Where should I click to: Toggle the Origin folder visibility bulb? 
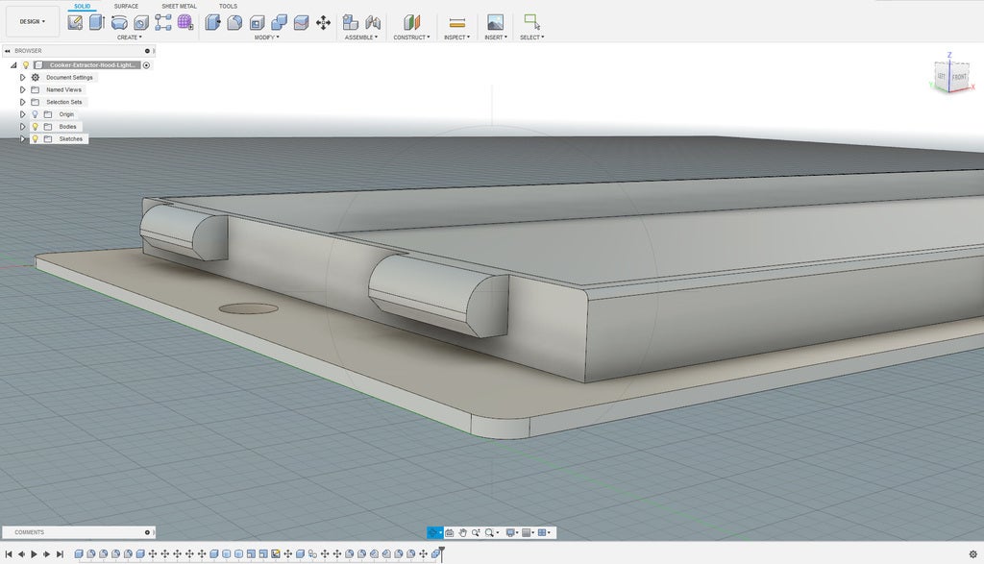point(35,114)
